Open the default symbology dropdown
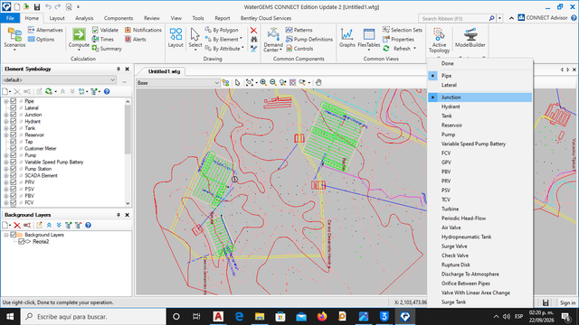This screenshot has width=579, height=325. pos(59,80)
